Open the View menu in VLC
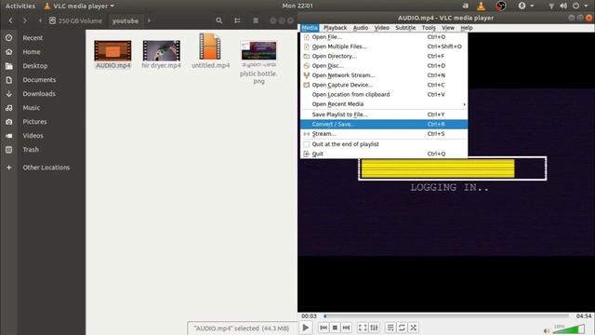The height and width of the screenshot is (335, 595). click(x=448, y=28)
